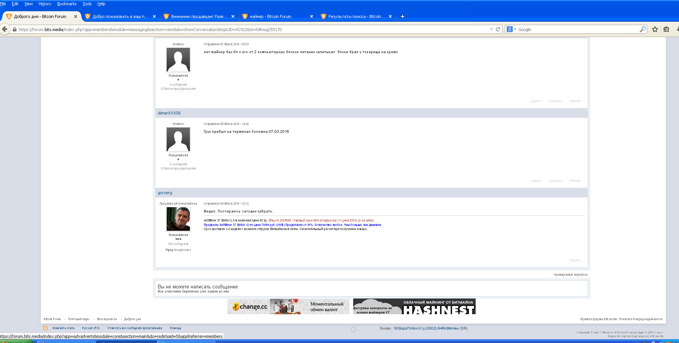679x343 pixels.
Task: Click the browser back arrow button
Action: pyautogui.click(x=5, y=29)
